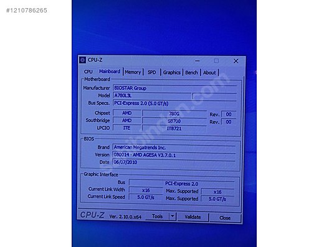Click Max. Supported link width x16
Screen dimensions: 329x247
(217, 191)
